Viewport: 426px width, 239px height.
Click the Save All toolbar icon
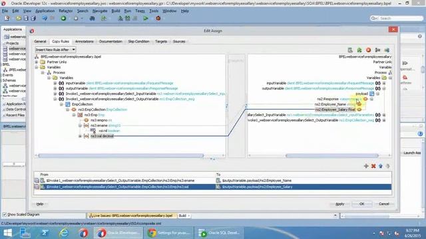[x=33, y=19]
